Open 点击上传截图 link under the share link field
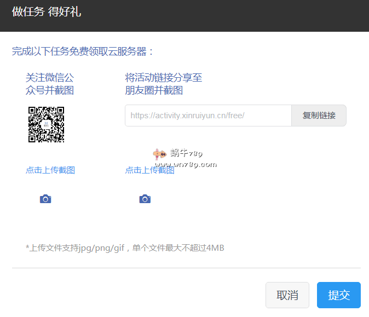This screenshot has height=317, width=369. click(149, 170)
